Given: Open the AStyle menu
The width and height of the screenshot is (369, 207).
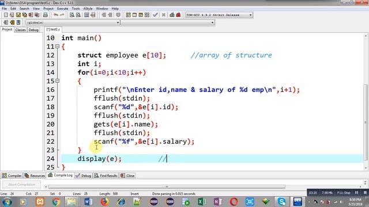Looking at the screenshot, I should [x=88, y=9].
